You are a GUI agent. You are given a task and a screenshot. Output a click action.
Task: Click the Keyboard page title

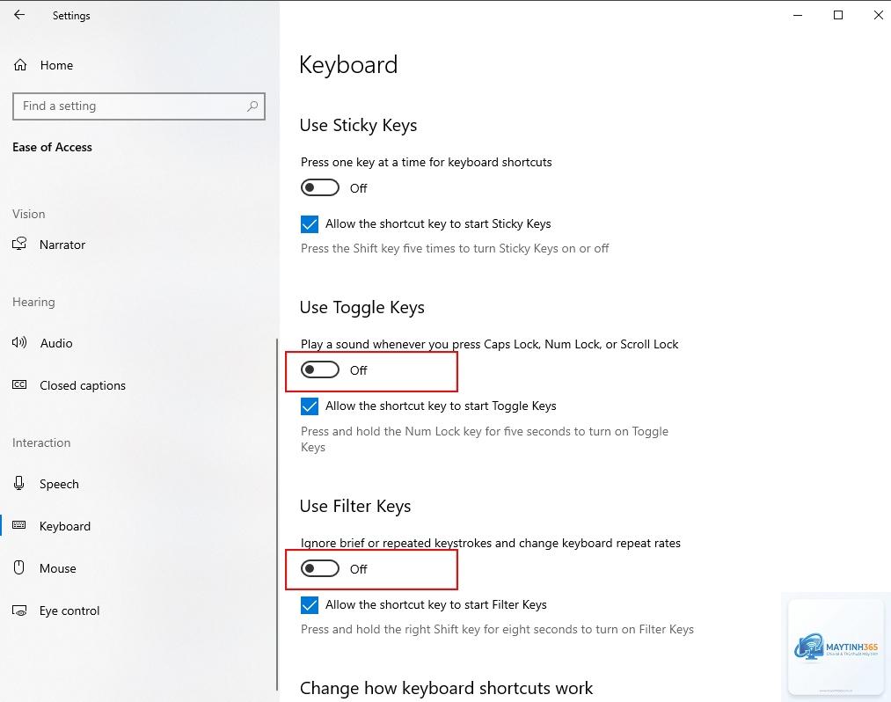pyautogui.click(x=348, y=65)
